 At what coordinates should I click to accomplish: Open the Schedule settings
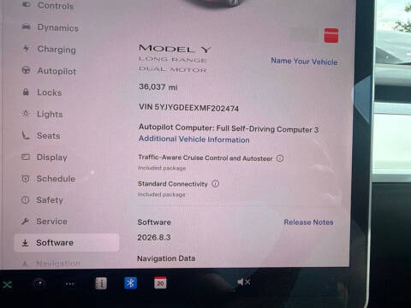49,179
